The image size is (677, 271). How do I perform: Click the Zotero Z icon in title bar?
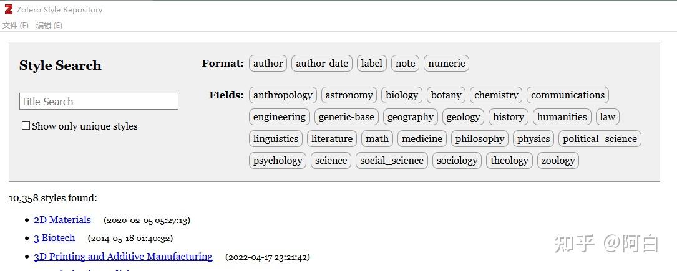point(8,9)
